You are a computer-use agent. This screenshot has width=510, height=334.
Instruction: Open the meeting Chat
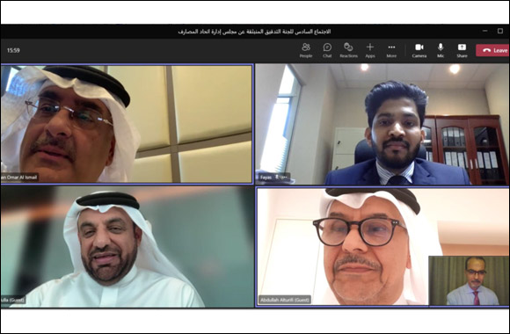[x=327, y=50]
